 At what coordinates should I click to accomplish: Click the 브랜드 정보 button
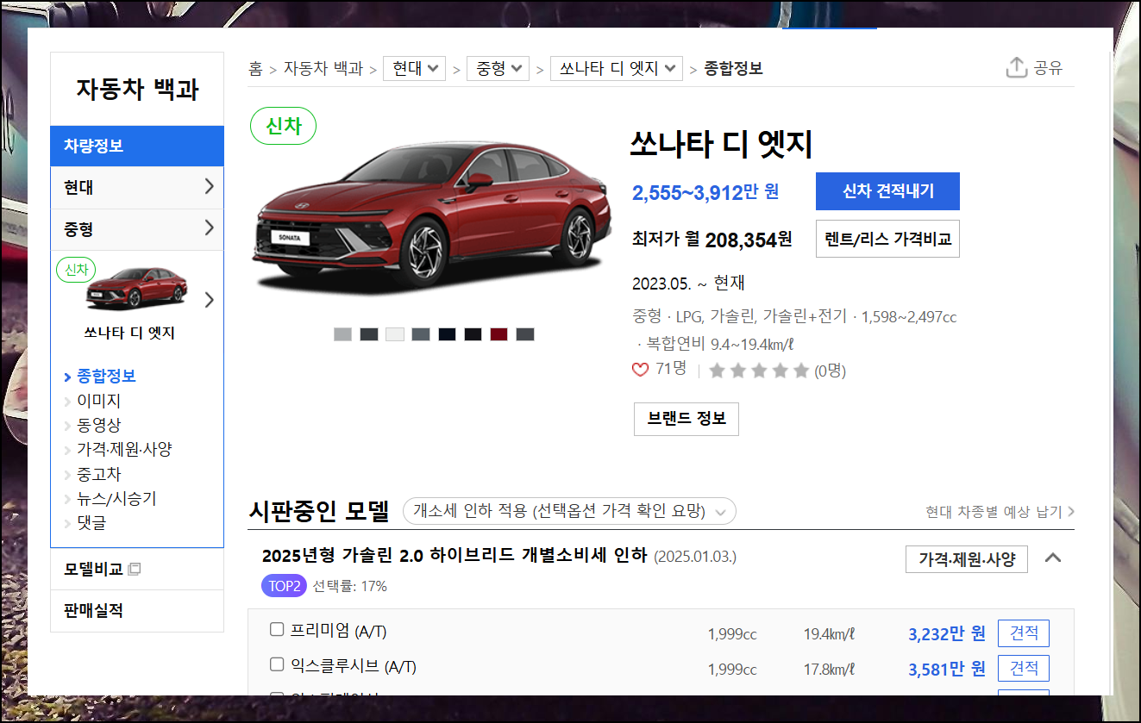click(686, 419)
